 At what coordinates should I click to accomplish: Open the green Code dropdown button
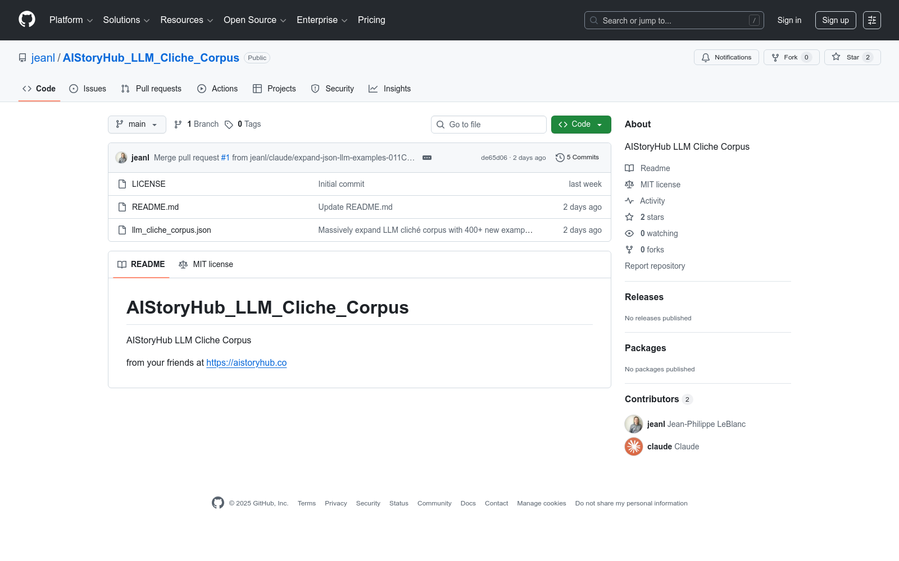pos(581,125)
